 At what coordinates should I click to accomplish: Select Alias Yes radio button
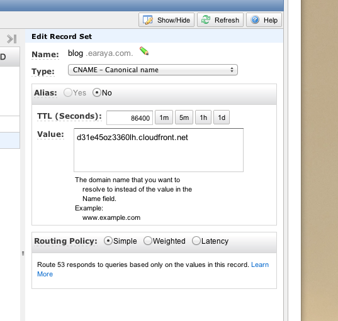pos(68,93)
